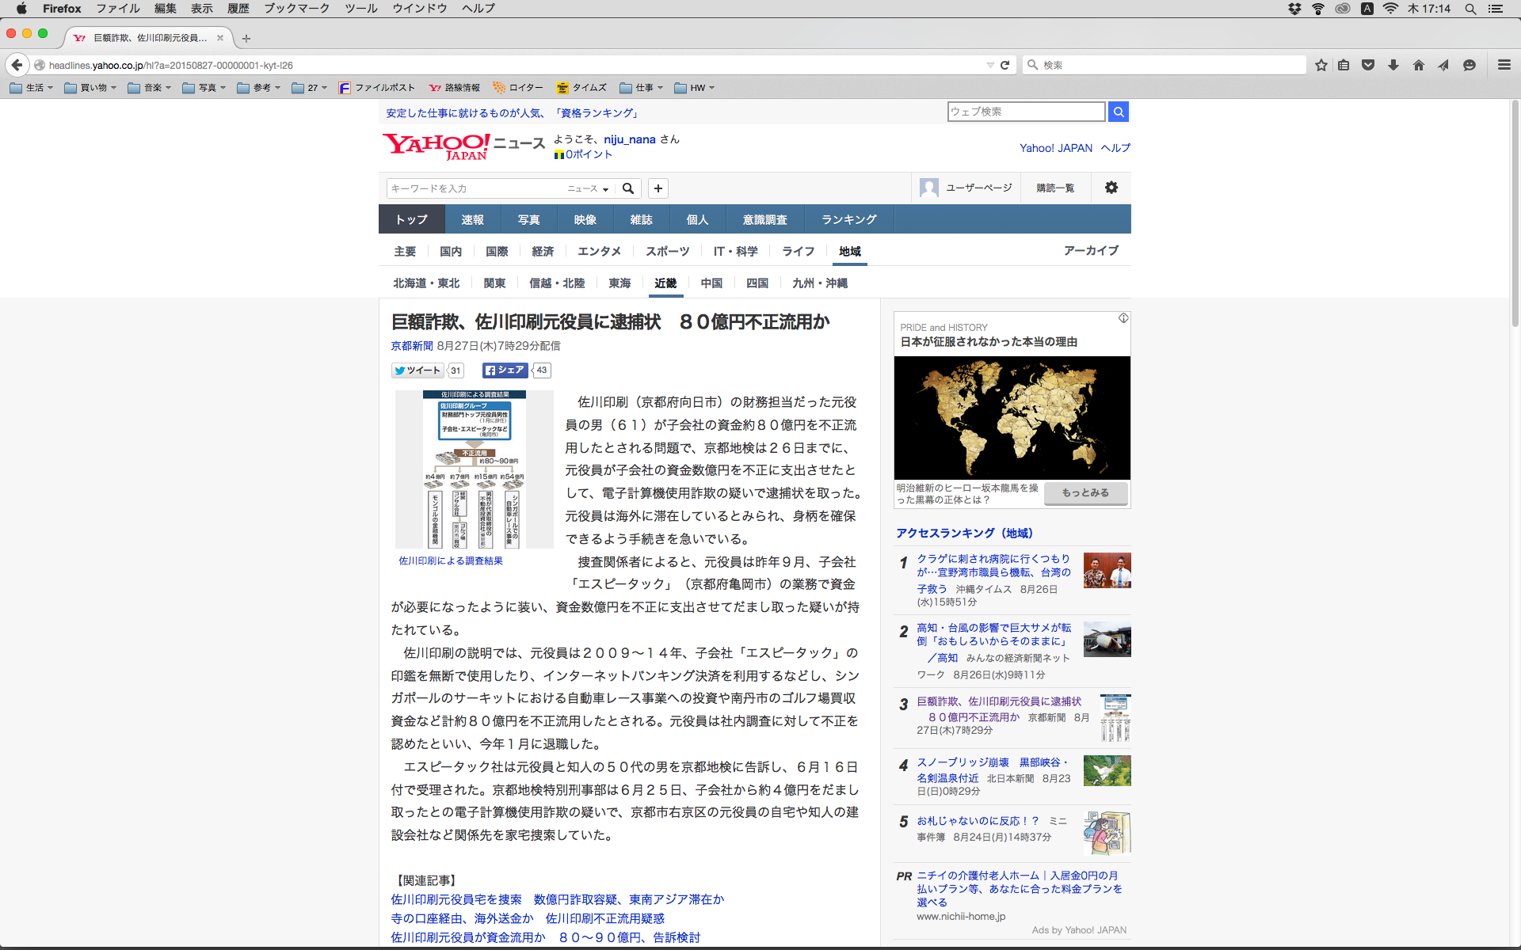Open the Firefox hamburger menu
Image resolution: width=1521 pixels, height=950 pixels.
click(1504, 65)
